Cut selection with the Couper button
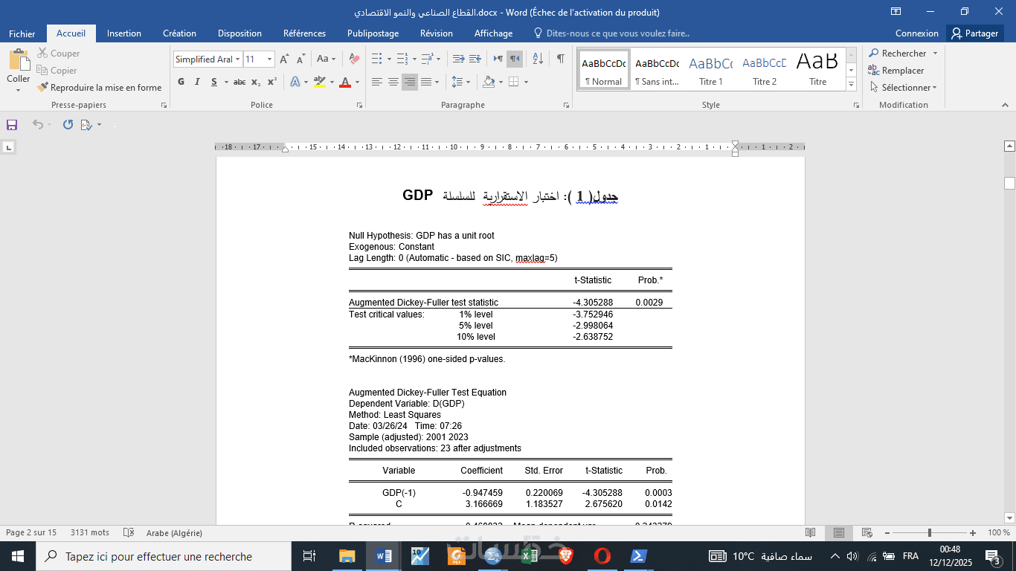Image resolution: width=1016 pixels, height=571 pixels. point(58,54)
